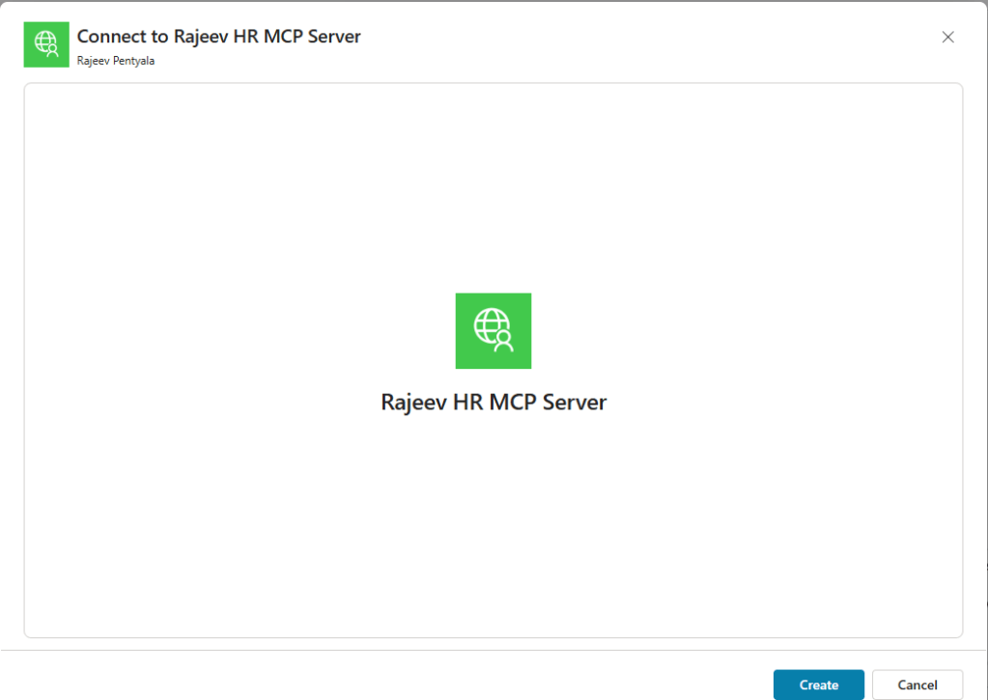This screenshot has width=988, height=700.
Task: Cancel connecting to Rajeev HR MCP Server
Action: tap(917, 685)
